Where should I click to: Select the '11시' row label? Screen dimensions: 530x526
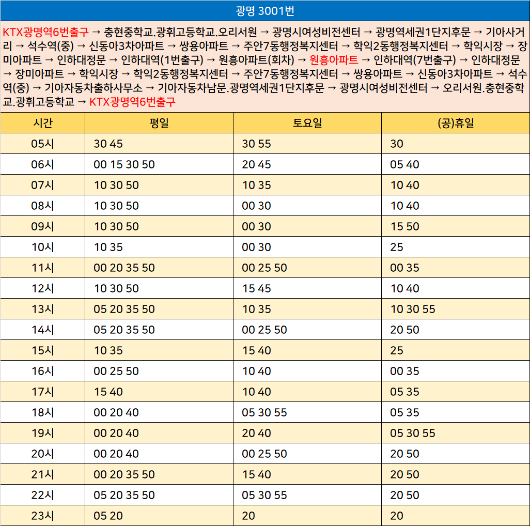(42, 268)
